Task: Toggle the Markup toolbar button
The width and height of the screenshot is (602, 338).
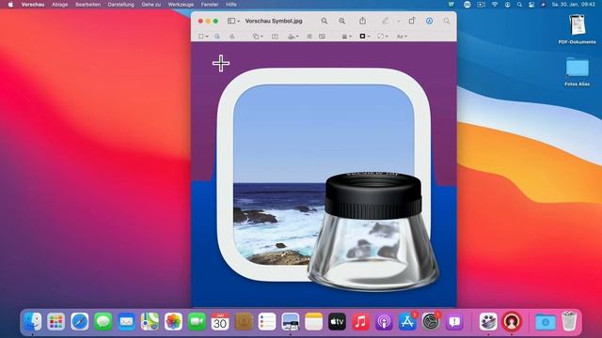Action: point(429,21)
